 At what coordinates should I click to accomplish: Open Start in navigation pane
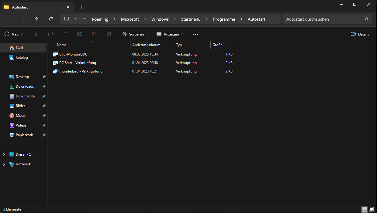click(24, 48)
